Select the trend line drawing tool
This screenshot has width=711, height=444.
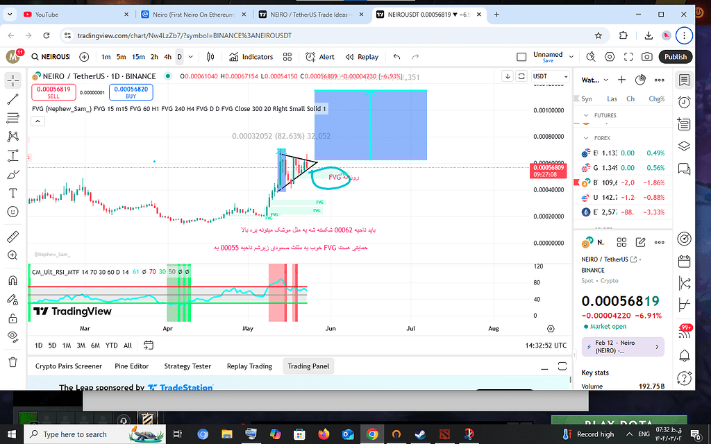click(x=13, y=99)
